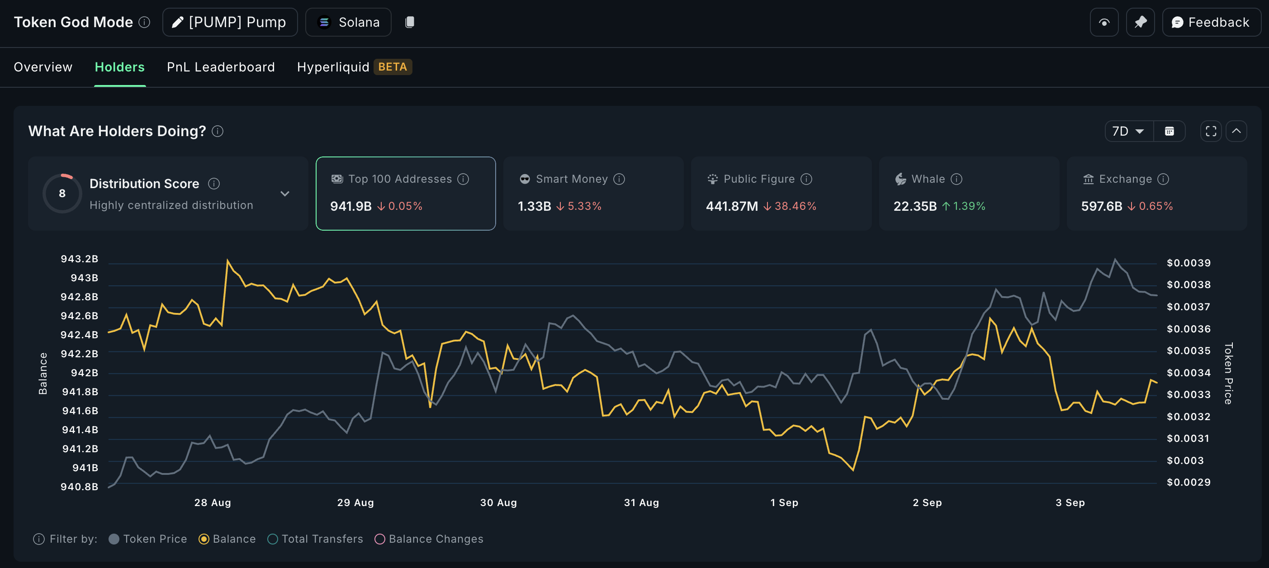
Task: Select the Total Transfers filter radio
Action: [272, 539]
